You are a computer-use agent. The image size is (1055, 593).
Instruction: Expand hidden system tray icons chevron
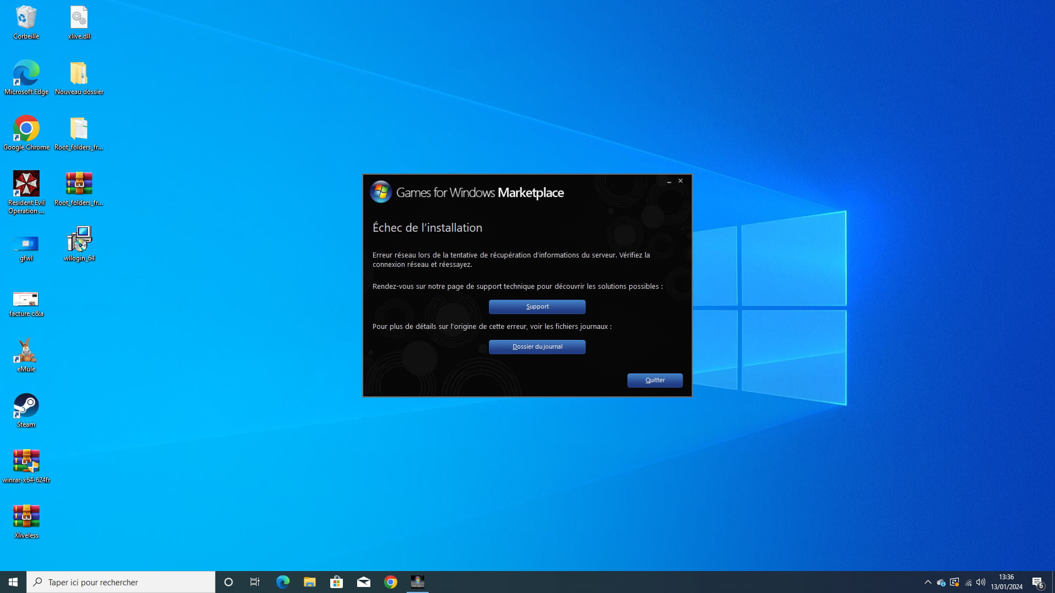[x=928, y=582]
